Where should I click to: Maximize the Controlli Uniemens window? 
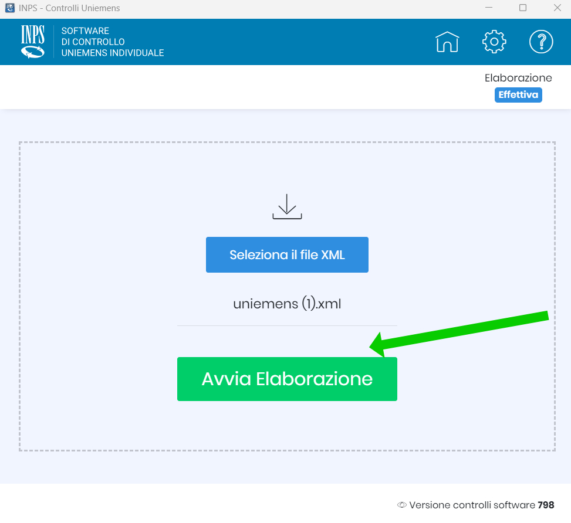pyautogui.click(x=523, y=8)
